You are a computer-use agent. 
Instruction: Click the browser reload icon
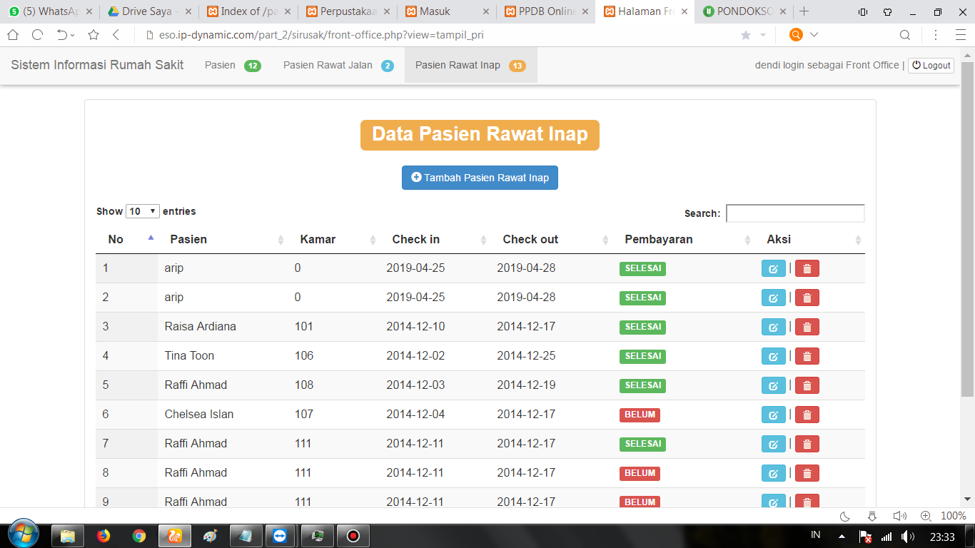pyautogui.click(x=38, y=35)
